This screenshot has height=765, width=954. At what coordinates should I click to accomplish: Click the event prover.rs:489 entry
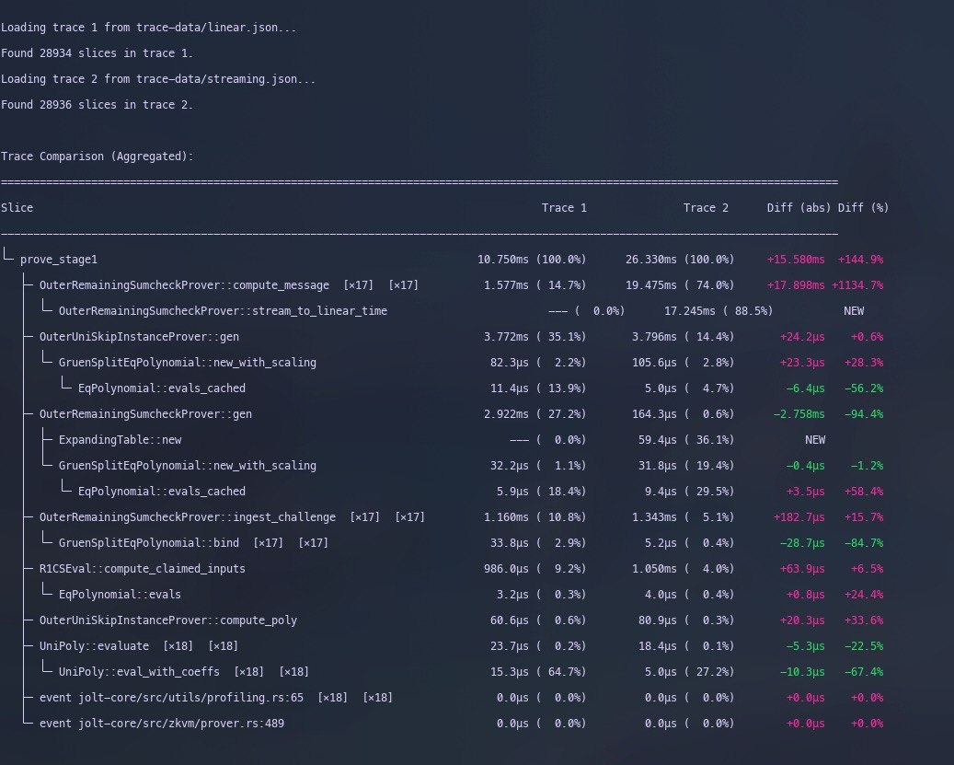(161, 724)
